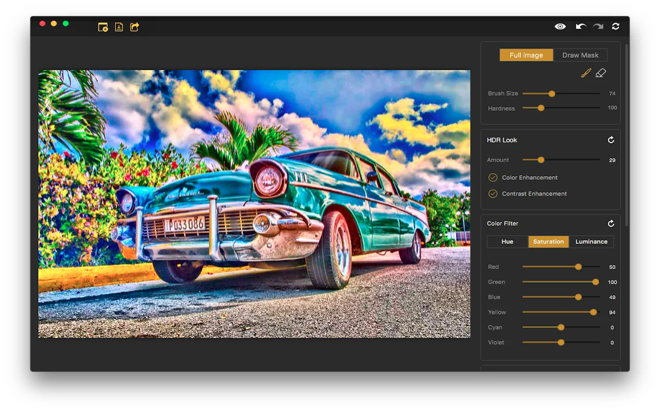
Task: Click the Share icon in the toolbar
Action: click(134, 27)
